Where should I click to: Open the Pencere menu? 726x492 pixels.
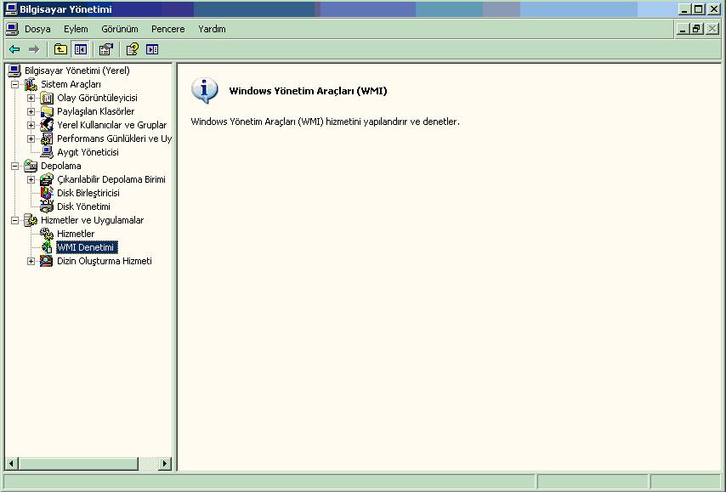point(168,29)
